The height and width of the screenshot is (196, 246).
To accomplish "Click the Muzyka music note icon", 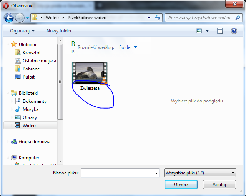I will (18, 109).
